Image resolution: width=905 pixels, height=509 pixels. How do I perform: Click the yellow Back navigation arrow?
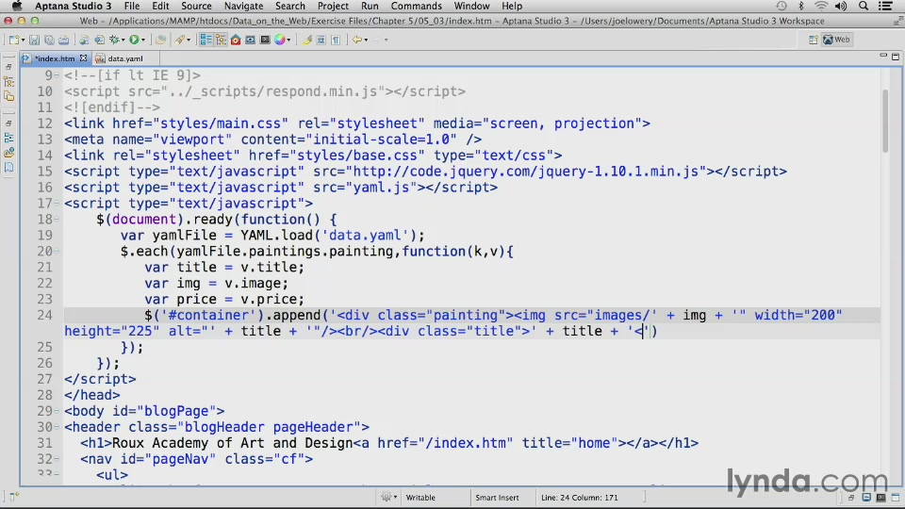357,40
